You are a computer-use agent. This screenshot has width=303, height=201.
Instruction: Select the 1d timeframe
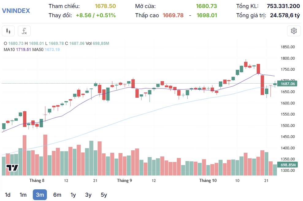(x=8, y=195)
